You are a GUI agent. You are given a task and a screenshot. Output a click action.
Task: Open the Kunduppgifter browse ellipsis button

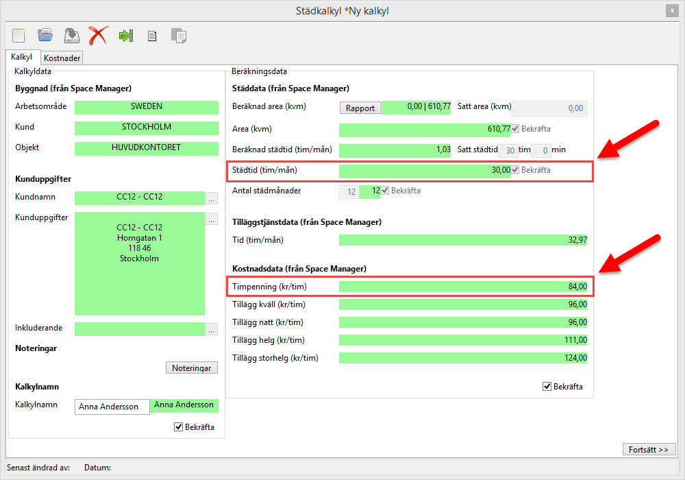point(212,219)
